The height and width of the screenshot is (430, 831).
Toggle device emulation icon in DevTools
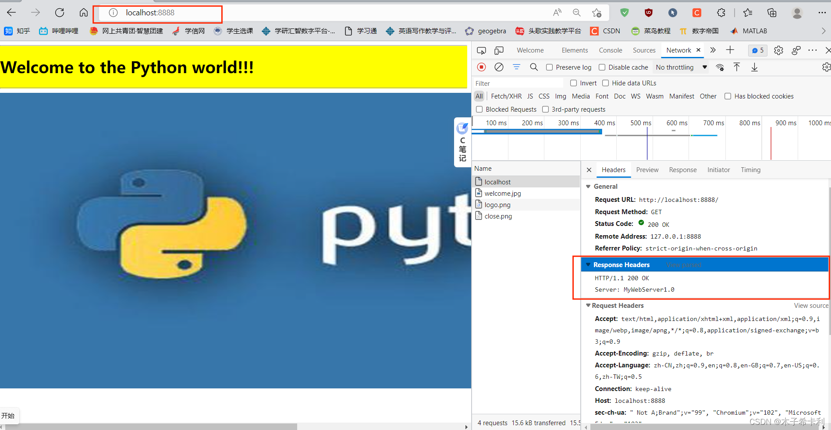pyautogui.click(x=499, y=50)
